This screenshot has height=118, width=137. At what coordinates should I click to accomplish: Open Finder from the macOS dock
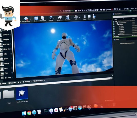tap(24, 113)
